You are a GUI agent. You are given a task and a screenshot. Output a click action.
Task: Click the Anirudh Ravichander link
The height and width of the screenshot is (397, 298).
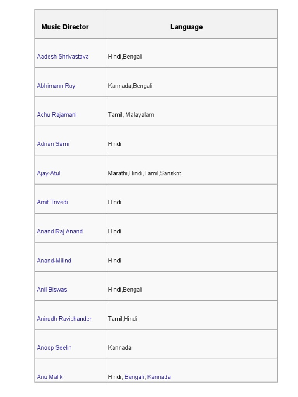pyautogui.click(x=64, y=319)
